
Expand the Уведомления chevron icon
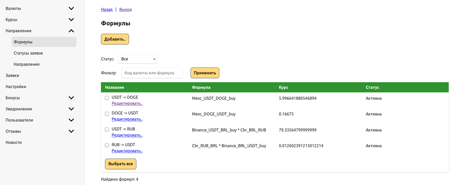point(71,109)
